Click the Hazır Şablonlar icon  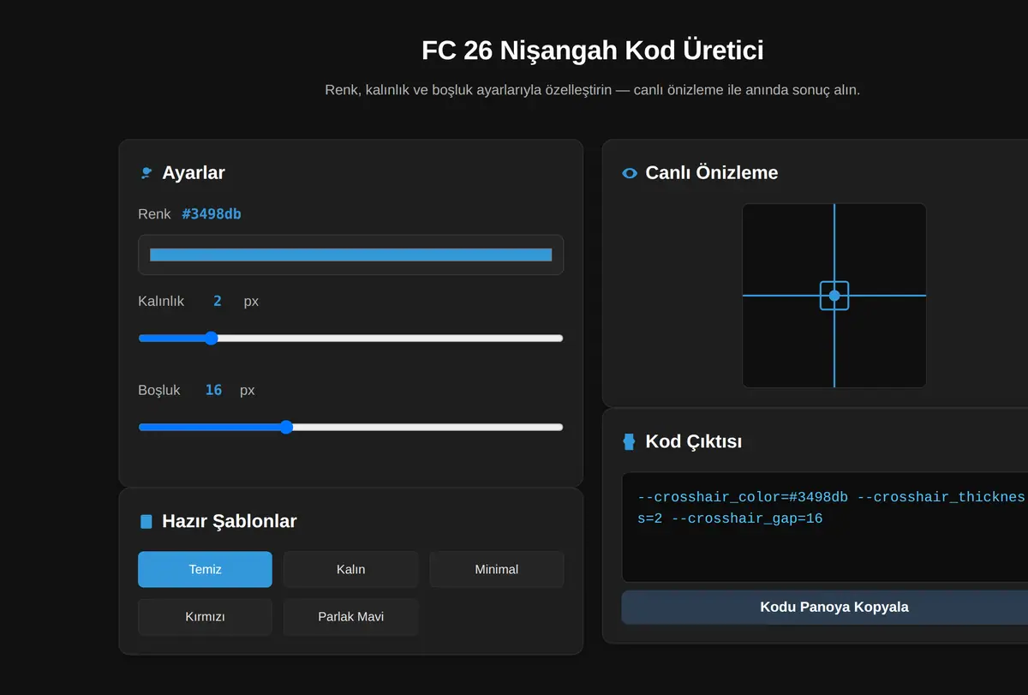pos(146,521)
